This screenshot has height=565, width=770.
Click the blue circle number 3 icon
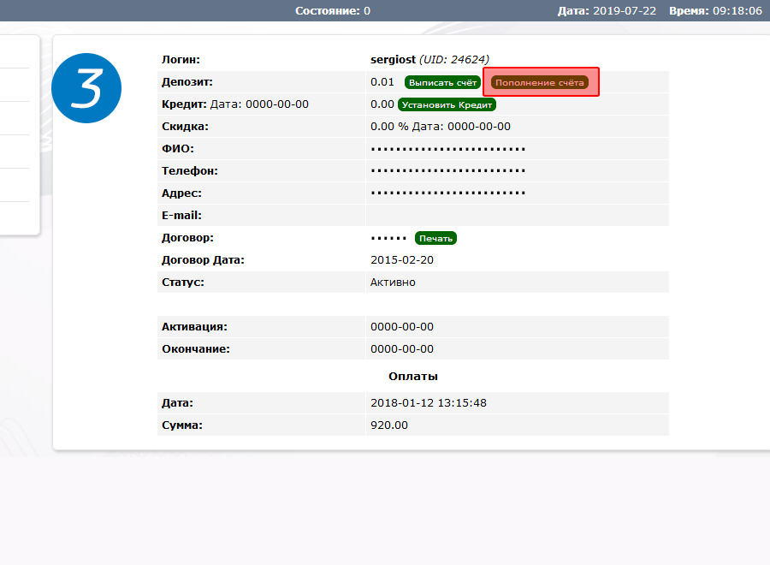pos(86,87)
